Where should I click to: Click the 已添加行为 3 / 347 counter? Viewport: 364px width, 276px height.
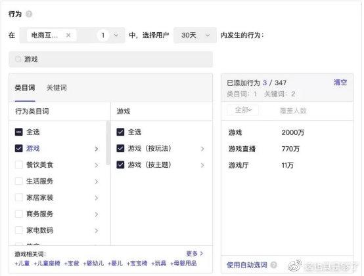256,83
